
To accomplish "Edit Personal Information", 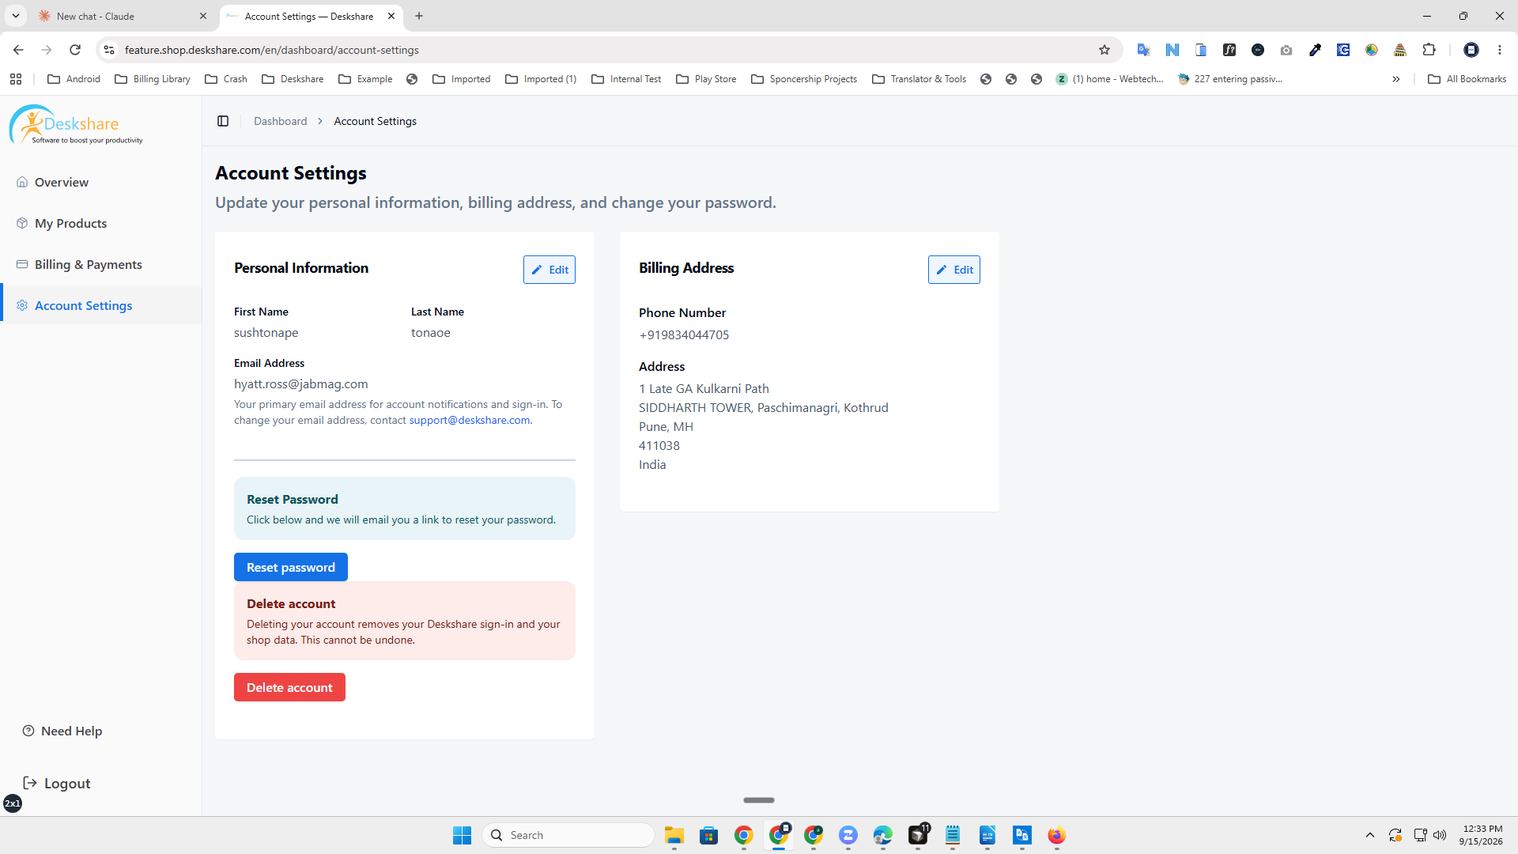I will [x=549, y=270].
